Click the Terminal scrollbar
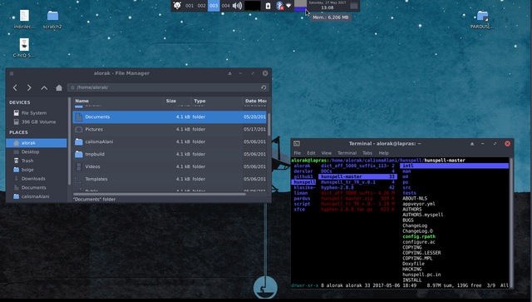The height and width of the screenshot is (302, 532). tap(511, 222)
